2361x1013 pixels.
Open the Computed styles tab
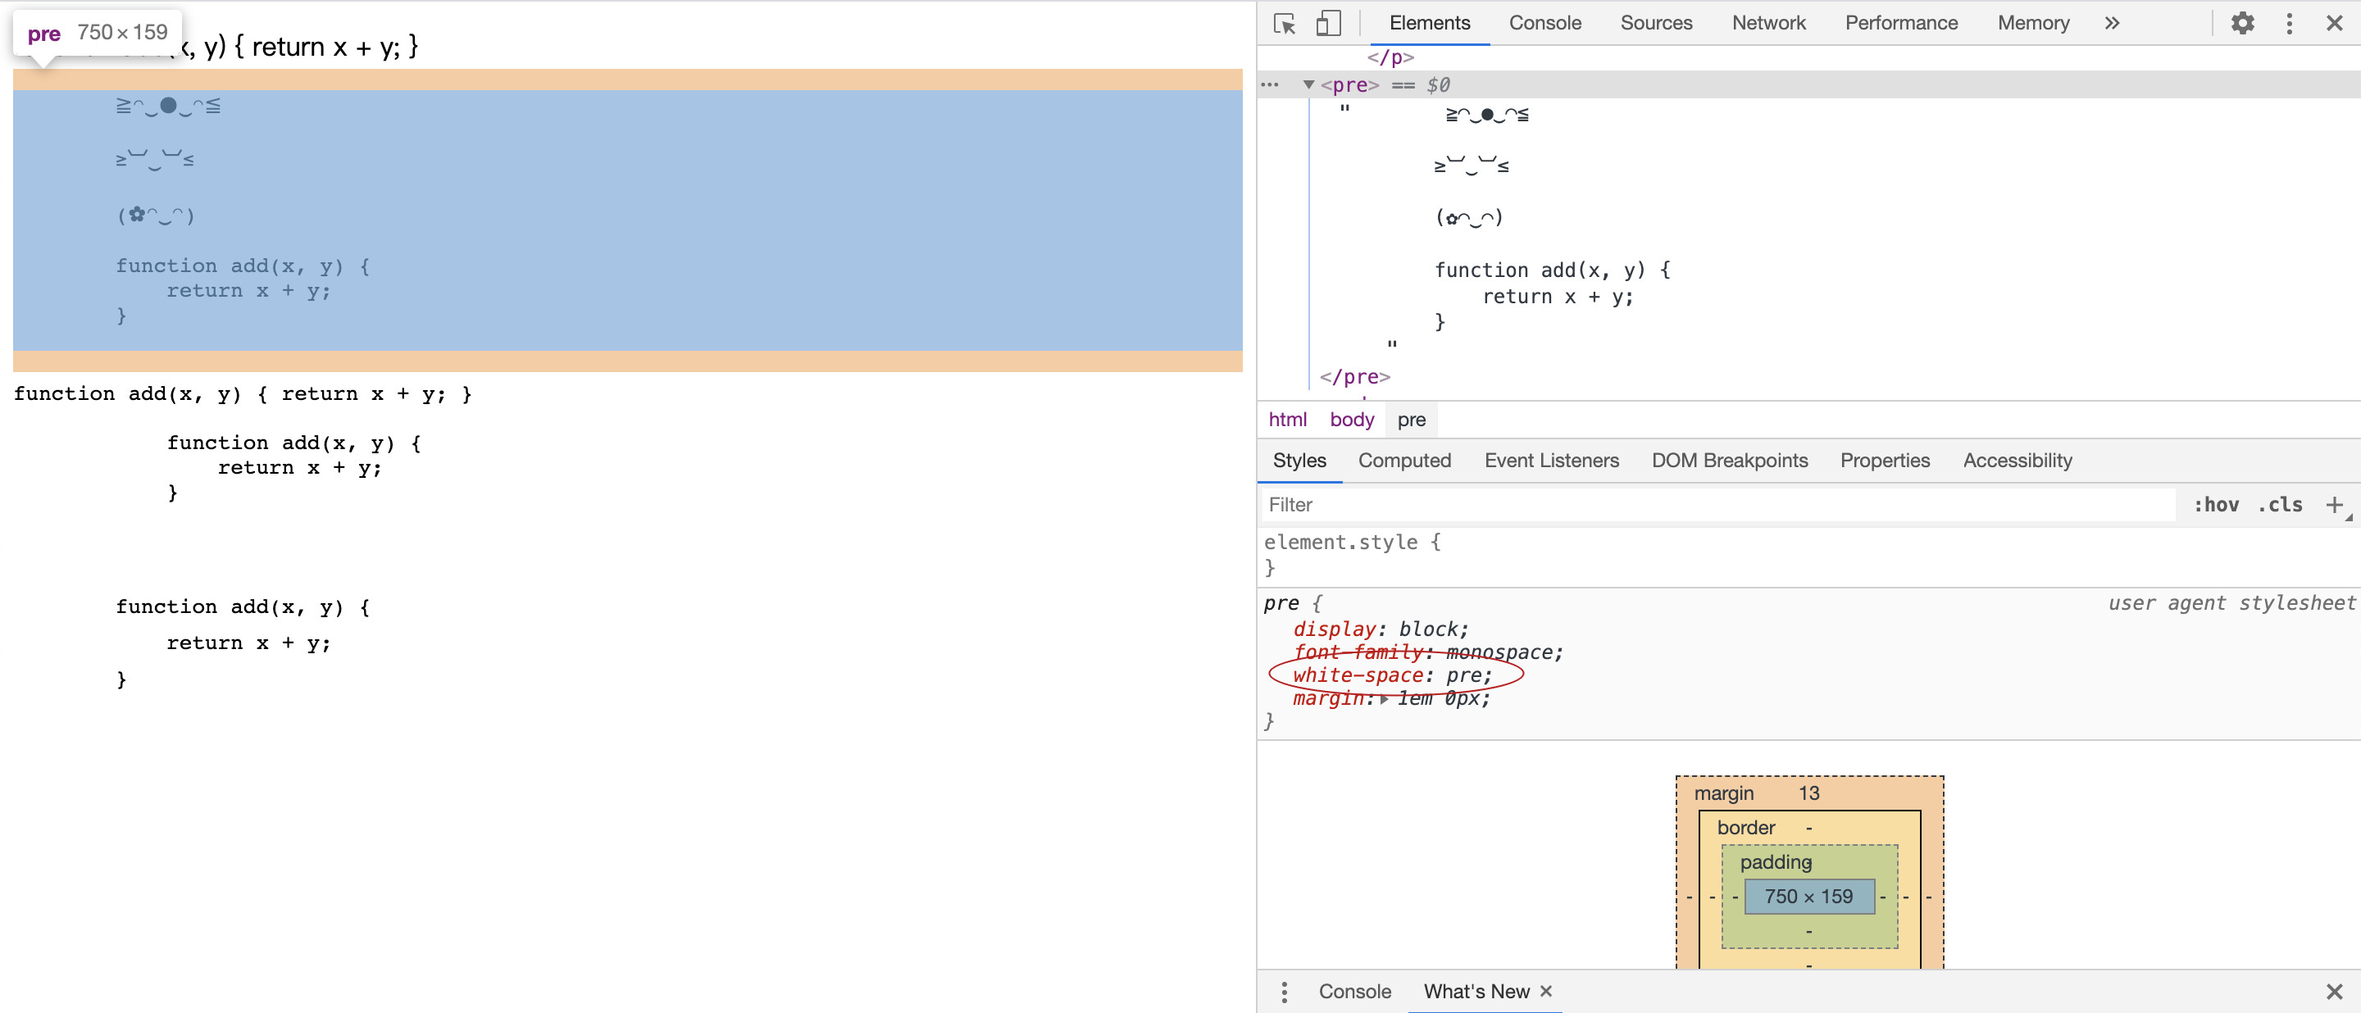1404,461
